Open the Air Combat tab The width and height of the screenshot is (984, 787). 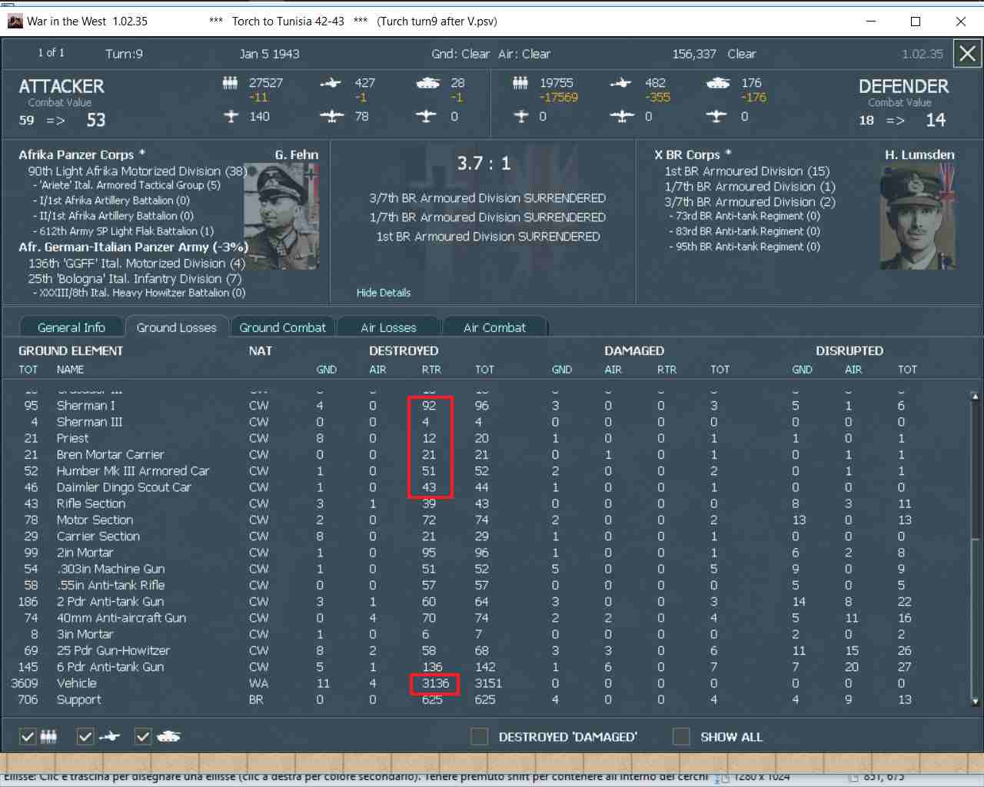494,327
